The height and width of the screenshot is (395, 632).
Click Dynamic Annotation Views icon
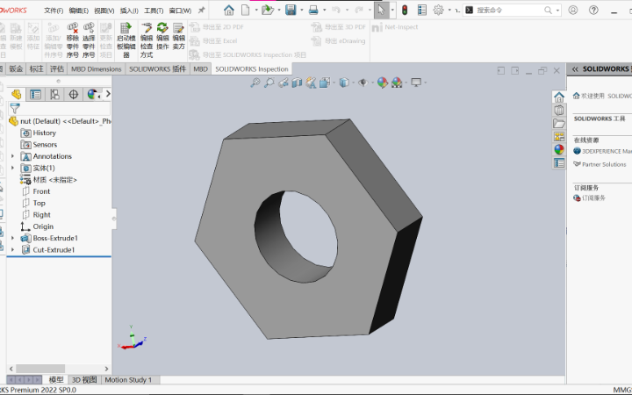(311, 83)
